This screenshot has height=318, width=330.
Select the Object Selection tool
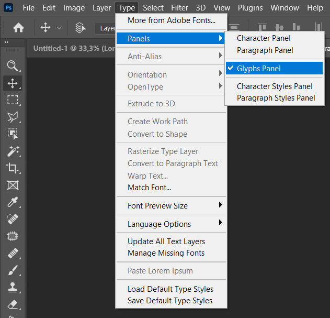[x=13, y=134]
